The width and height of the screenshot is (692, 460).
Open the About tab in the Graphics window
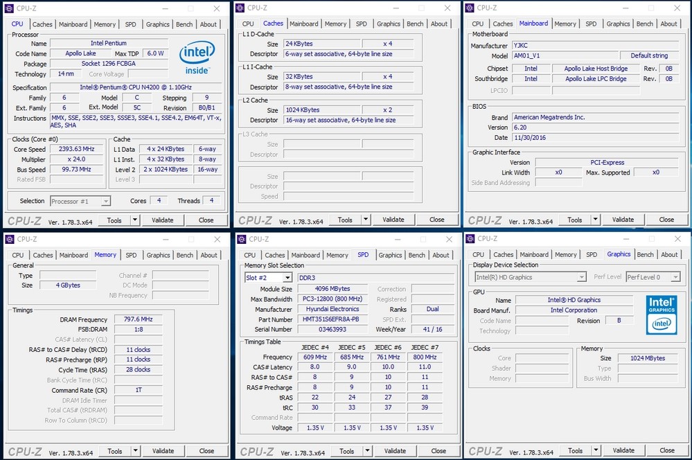[x=669, y=254]
